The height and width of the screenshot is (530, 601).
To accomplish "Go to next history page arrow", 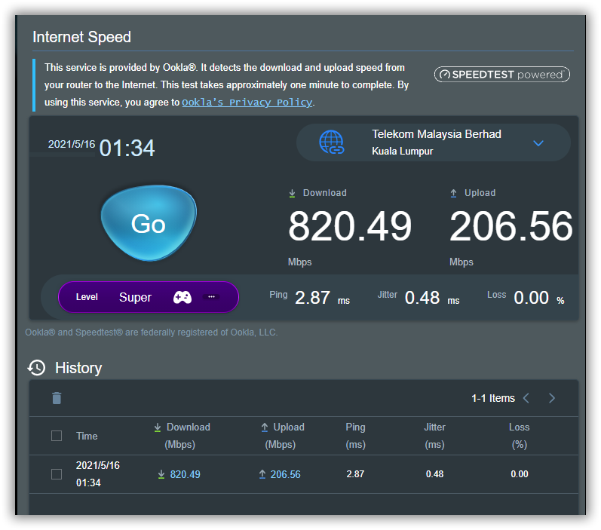I will tap(552, 398).
